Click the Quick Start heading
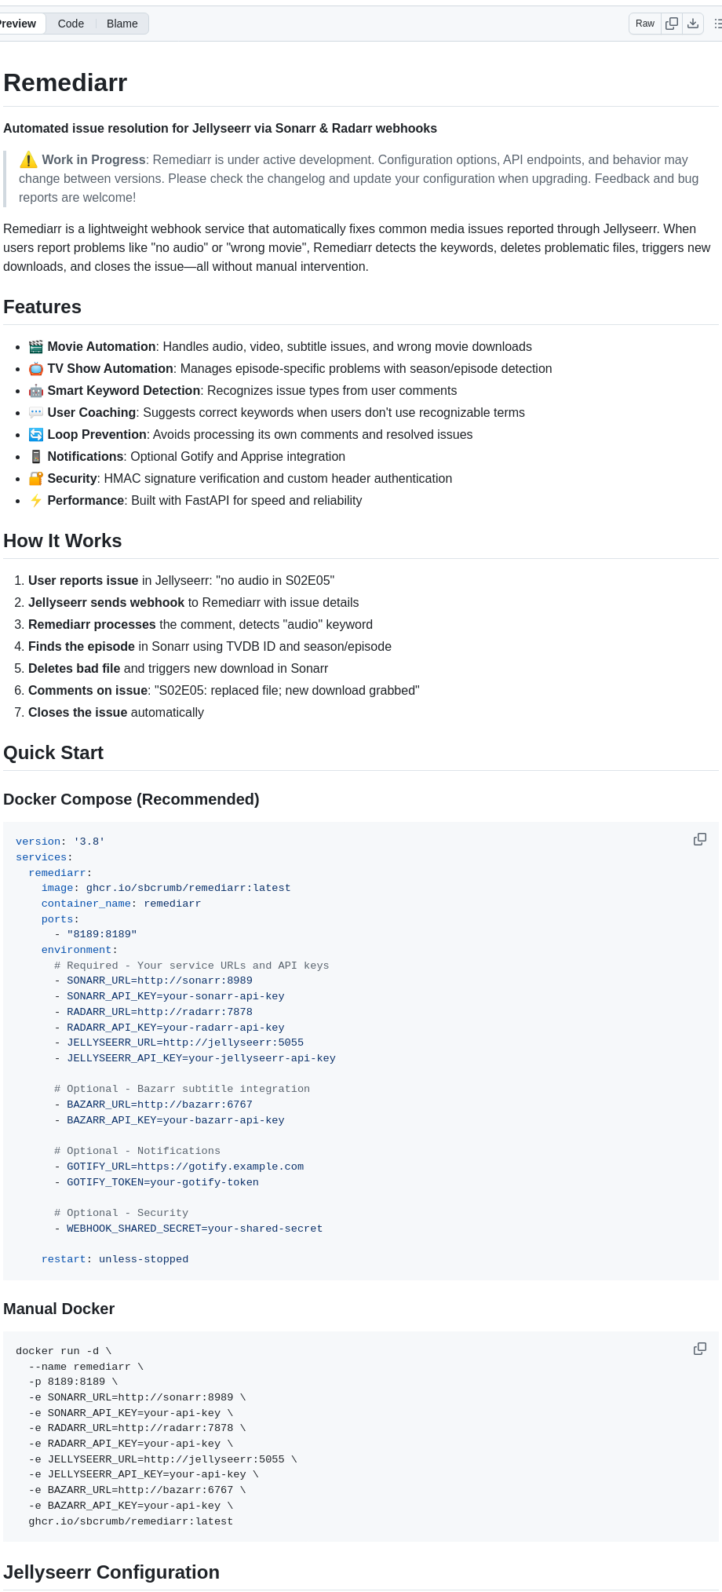This screenshot has height=1592, width=722. 53,752
